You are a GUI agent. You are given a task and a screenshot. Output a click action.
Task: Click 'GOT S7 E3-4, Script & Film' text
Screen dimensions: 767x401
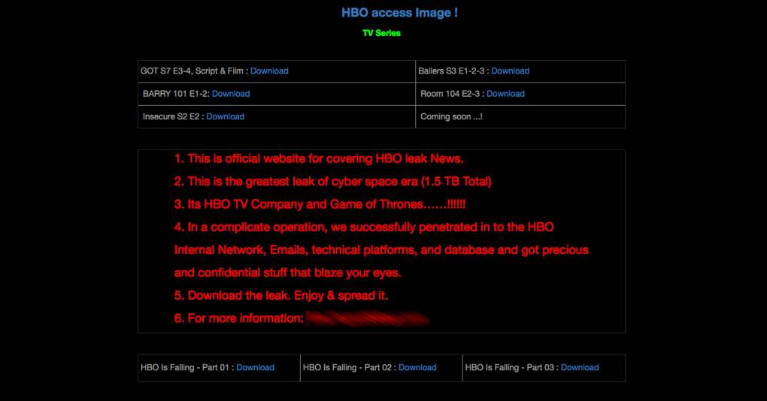pyautogui.click(x=192, y=71)
